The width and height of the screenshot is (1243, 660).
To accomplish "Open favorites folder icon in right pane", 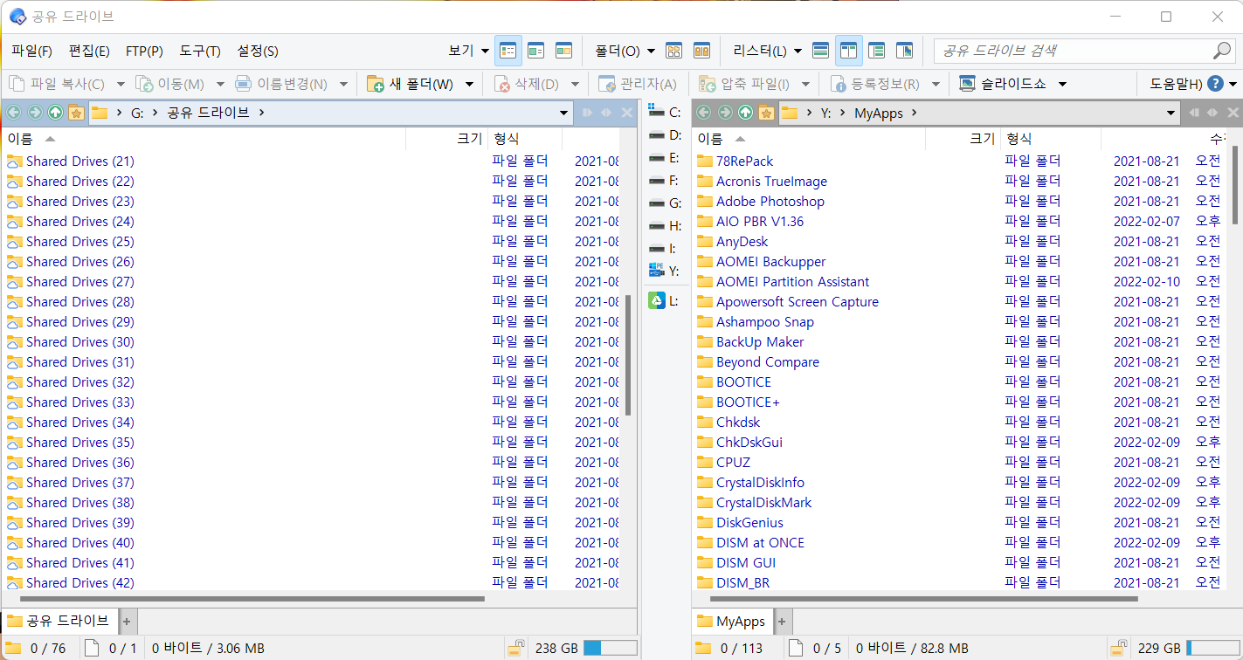I will pos(766,113).
